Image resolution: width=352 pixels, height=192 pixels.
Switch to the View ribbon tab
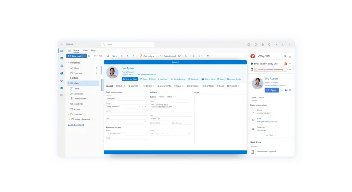coord(85,50)
